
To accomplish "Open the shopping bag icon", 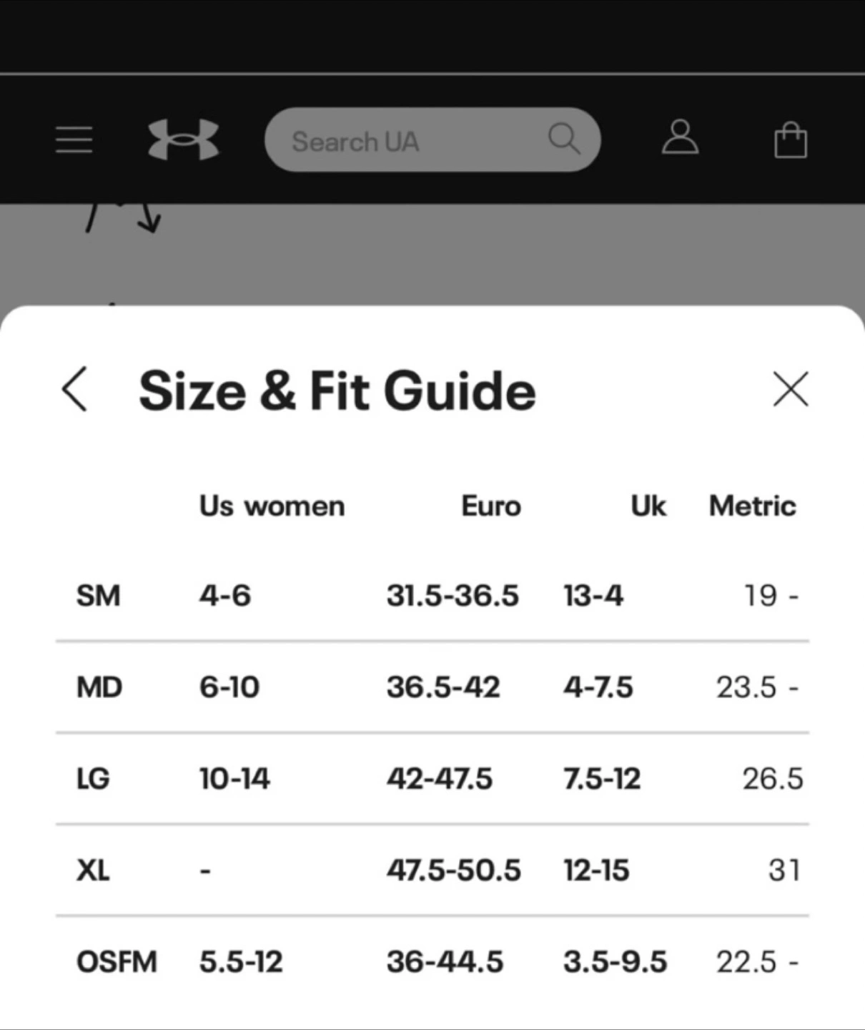I will pos(791,140).
